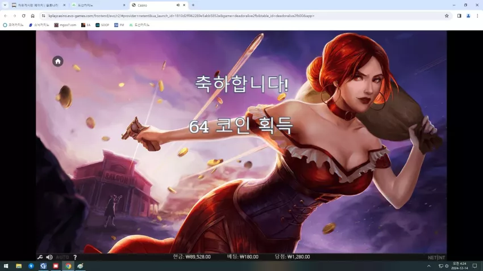Bookmark this page with the star

coord(447,16)
